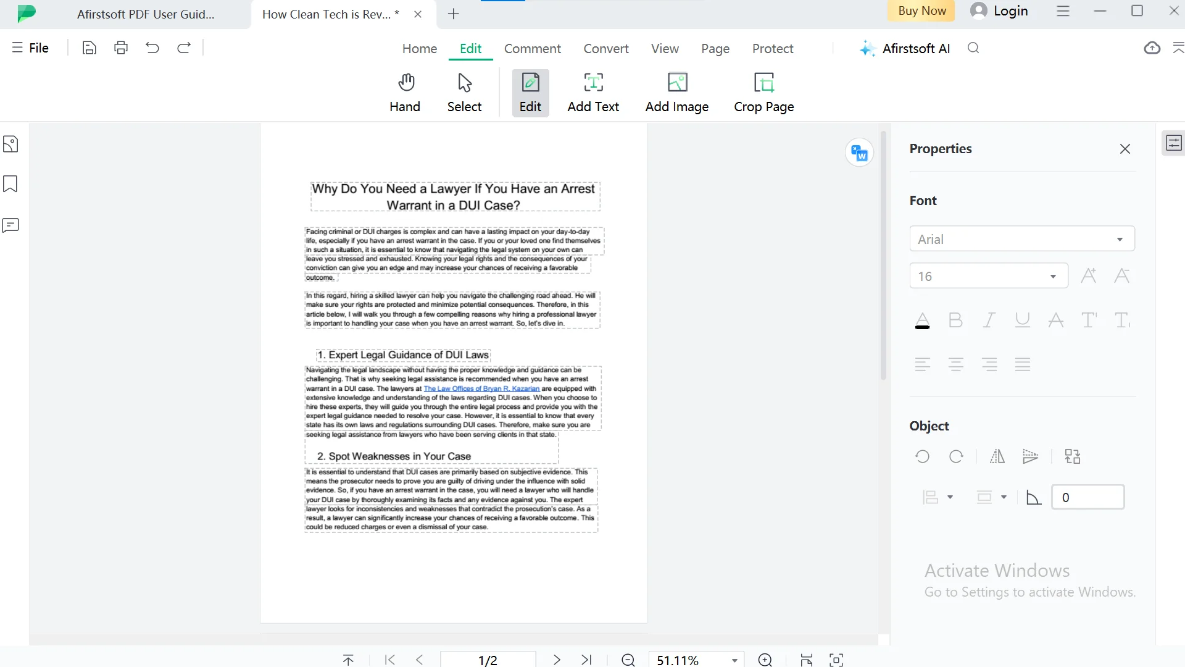The width and height of the screenshot is (1185, 667).
Task: Switch to the Comment tab
Action: [x=533, y=48]
